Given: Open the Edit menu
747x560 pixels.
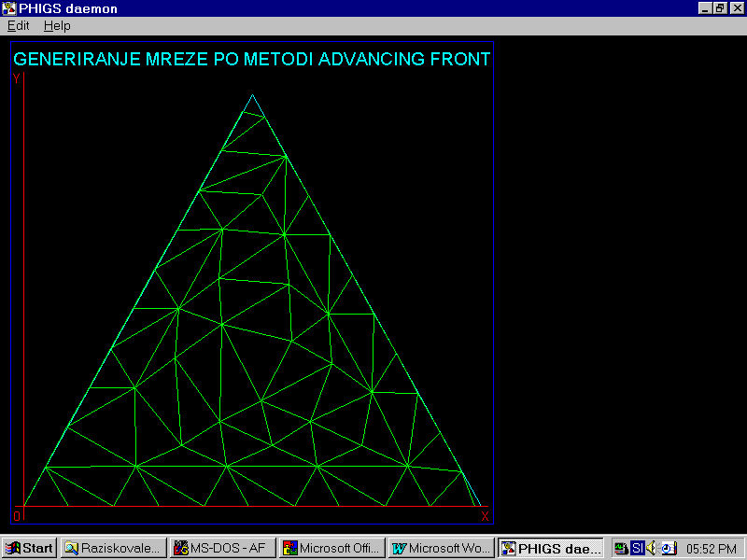Looking at the screenshot, I should 18,26.
